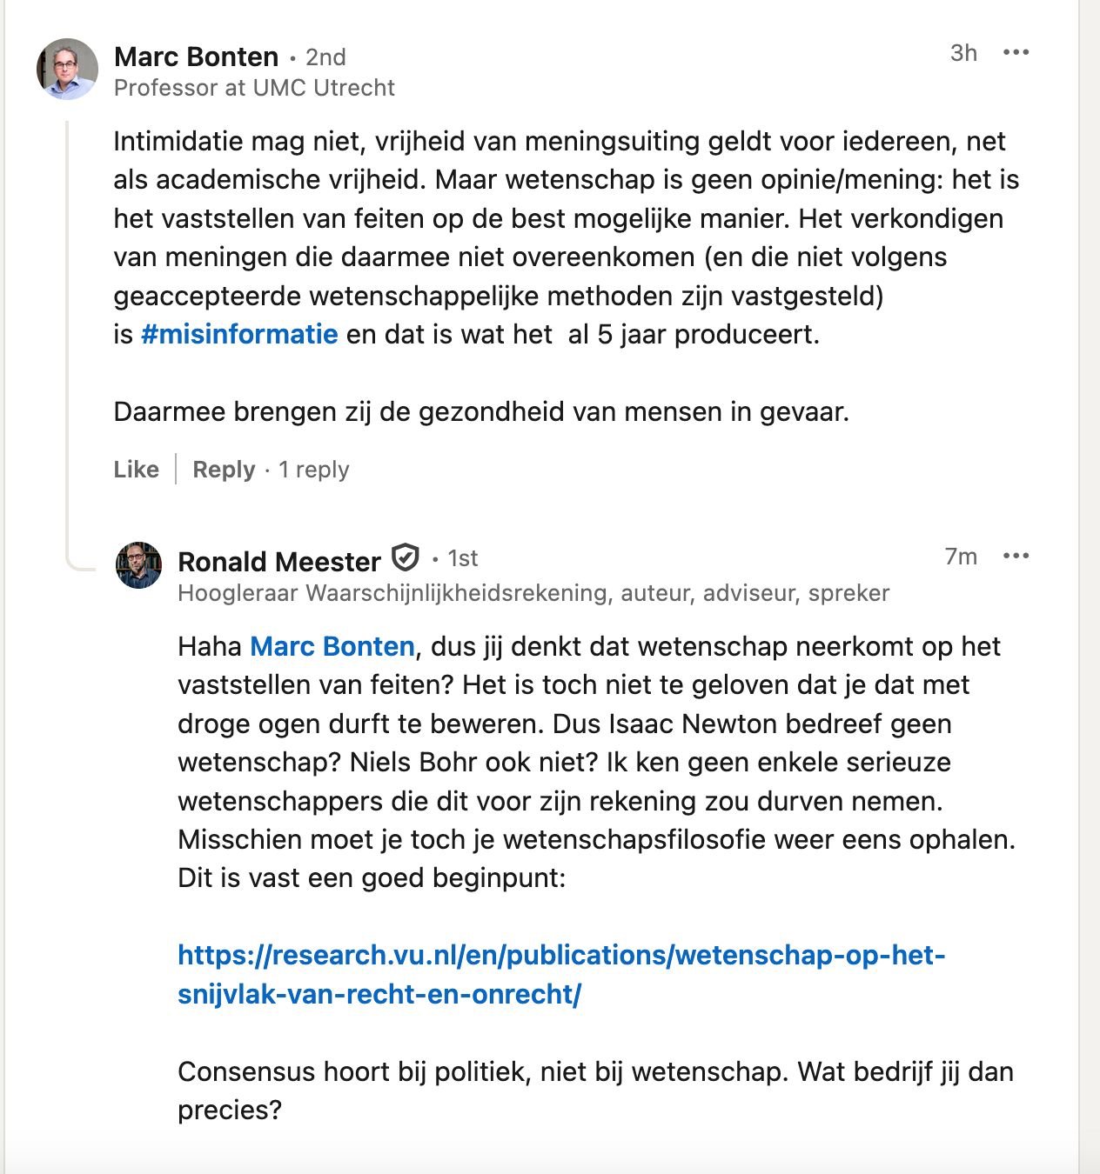Like Marc Bonten's comment
1100x1174 pixels.
point(137,470)
